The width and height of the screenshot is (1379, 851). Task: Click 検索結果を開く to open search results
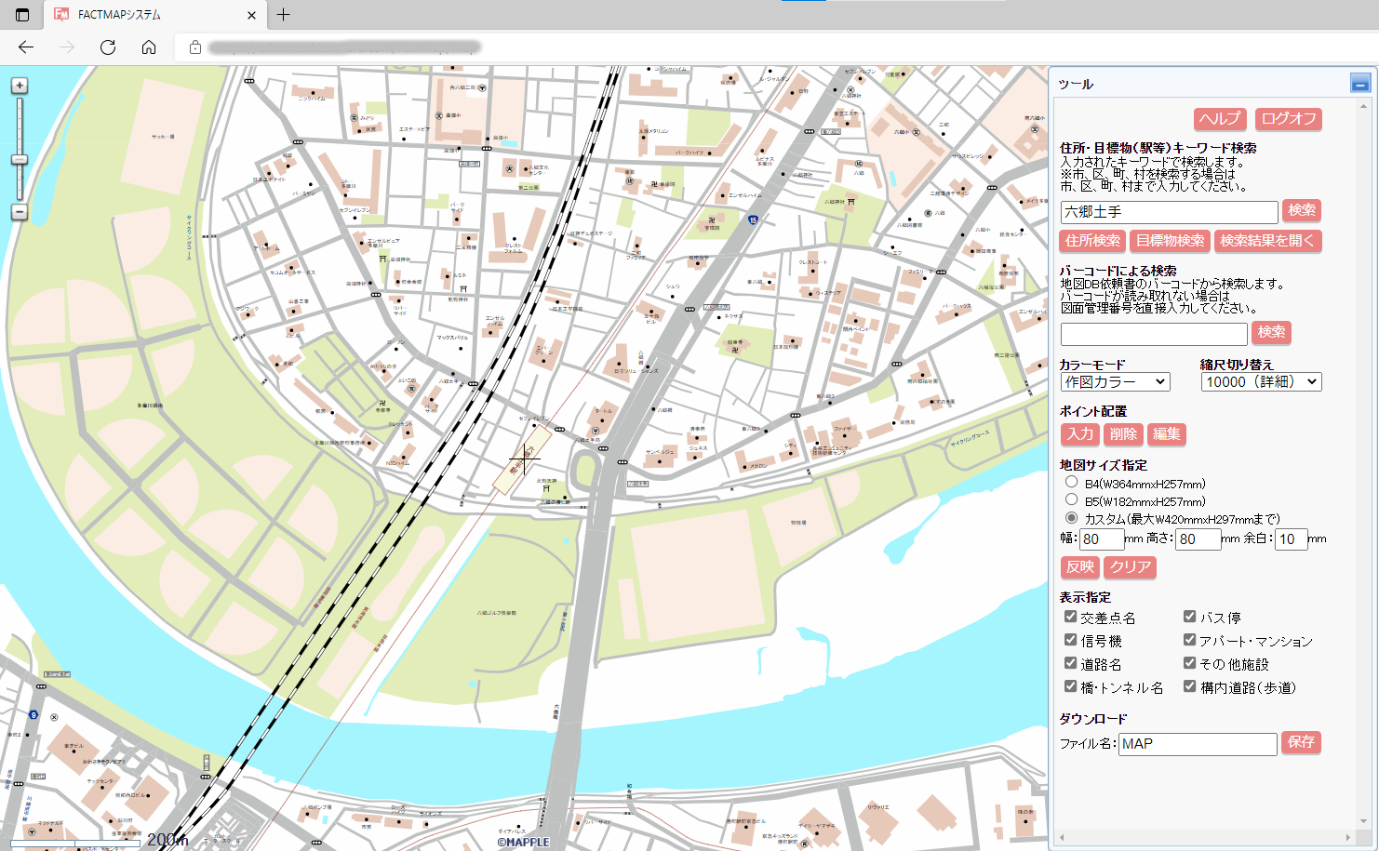pyautogui.click(x=1267, y=241)
